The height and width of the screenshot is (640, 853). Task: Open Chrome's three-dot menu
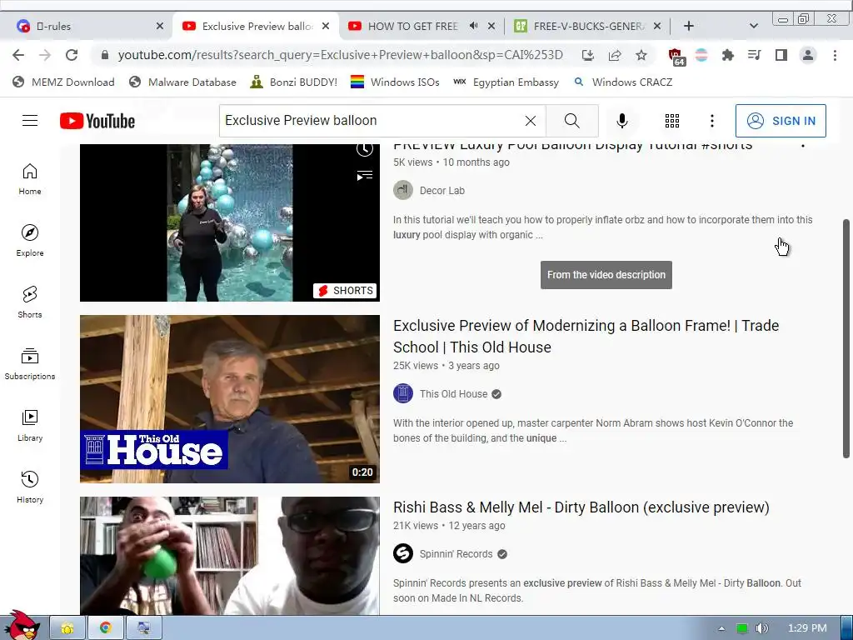point(835,55)
